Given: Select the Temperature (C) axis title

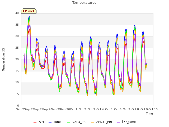Looking at the screenshot, I should coord(3,60).
